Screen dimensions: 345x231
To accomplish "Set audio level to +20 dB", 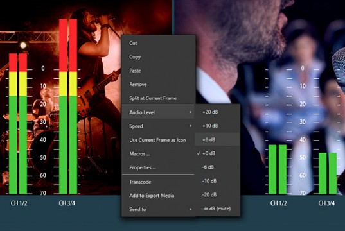I will pyautogui.click(x=217, y=112).
